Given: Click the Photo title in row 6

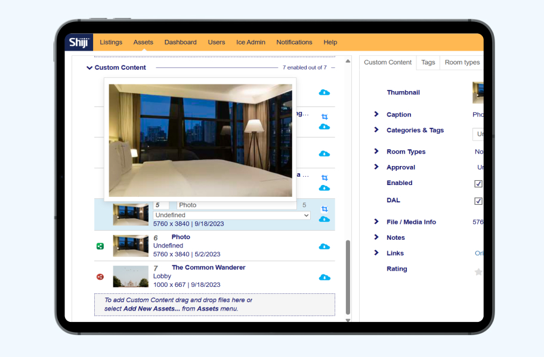Looking at the screenshot, I should pos(181,237).
